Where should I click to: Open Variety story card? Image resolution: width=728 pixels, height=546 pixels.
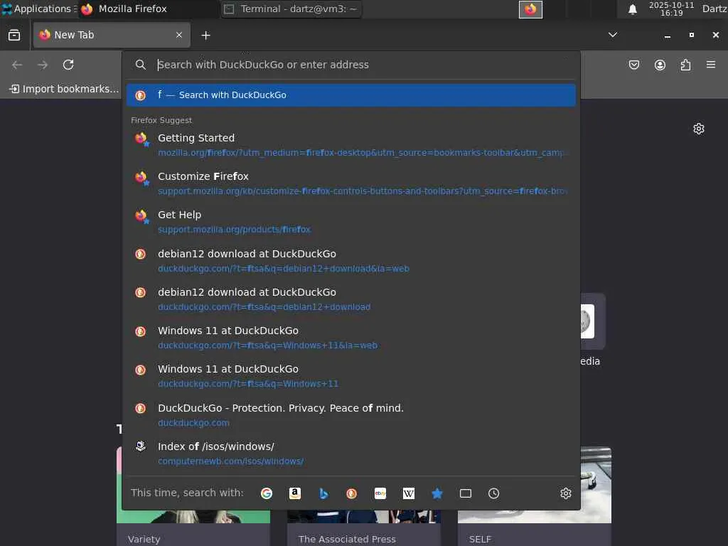193,528
